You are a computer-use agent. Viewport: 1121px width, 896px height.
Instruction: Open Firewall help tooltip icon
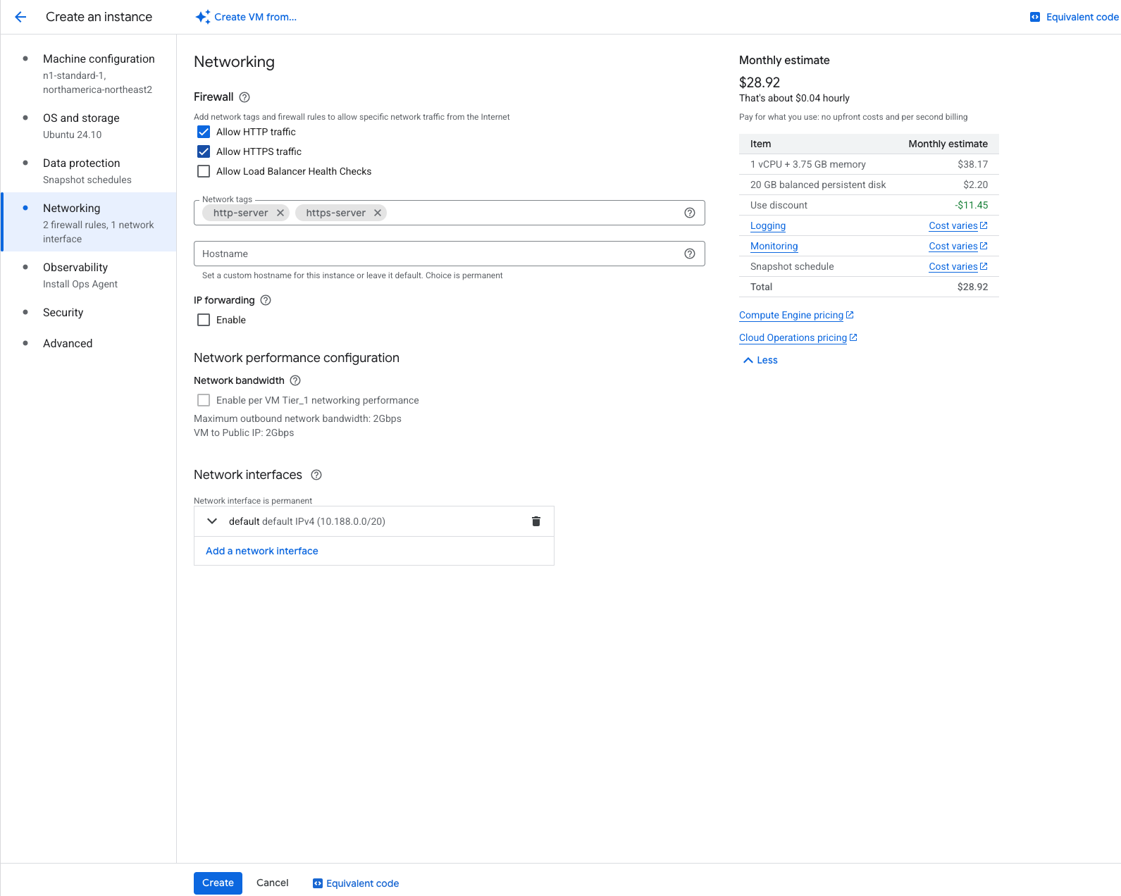(244, 97)
